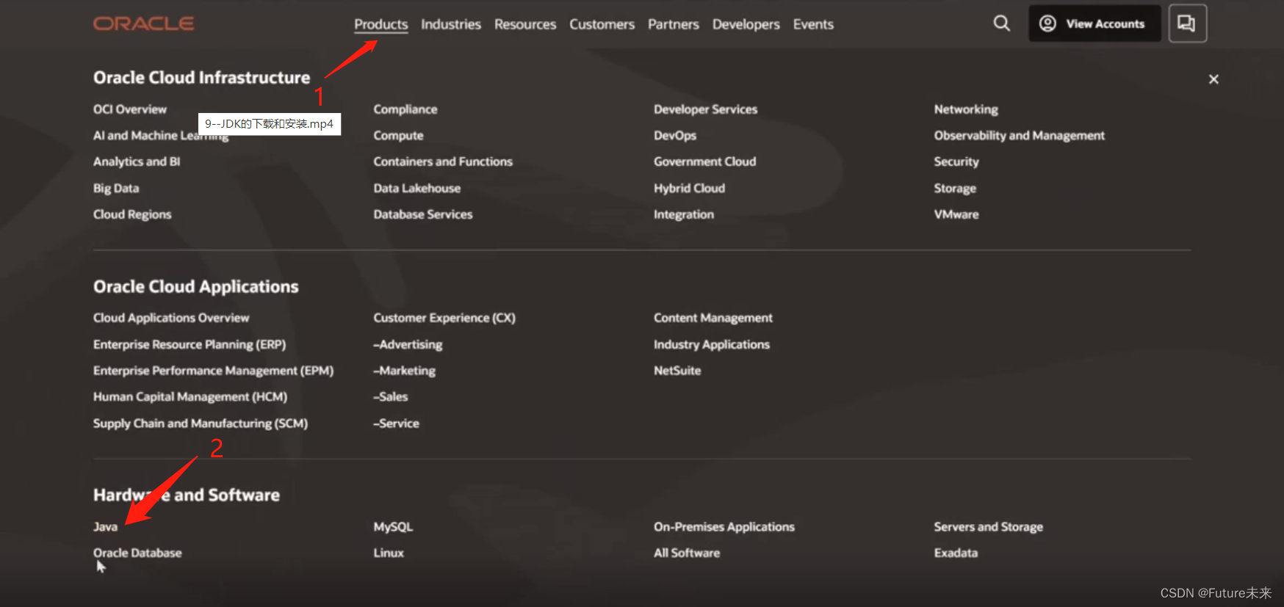Open the search magnifier icon
This screenshot has height=607, width=1284.
click(1001, 23)
